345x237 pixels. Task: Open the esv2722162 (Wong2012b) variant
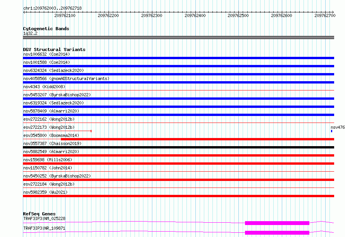(x=49, y=119)
